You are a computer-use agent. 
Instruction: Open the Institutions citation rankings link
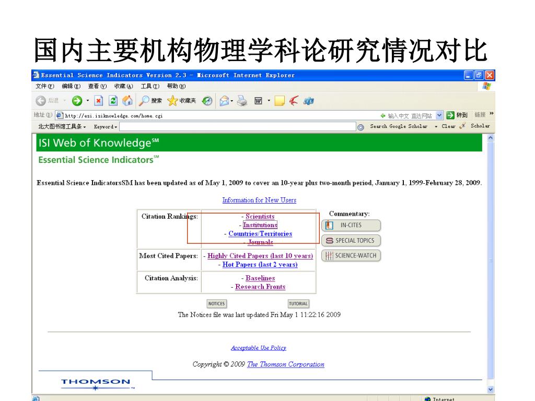point(260,225)
